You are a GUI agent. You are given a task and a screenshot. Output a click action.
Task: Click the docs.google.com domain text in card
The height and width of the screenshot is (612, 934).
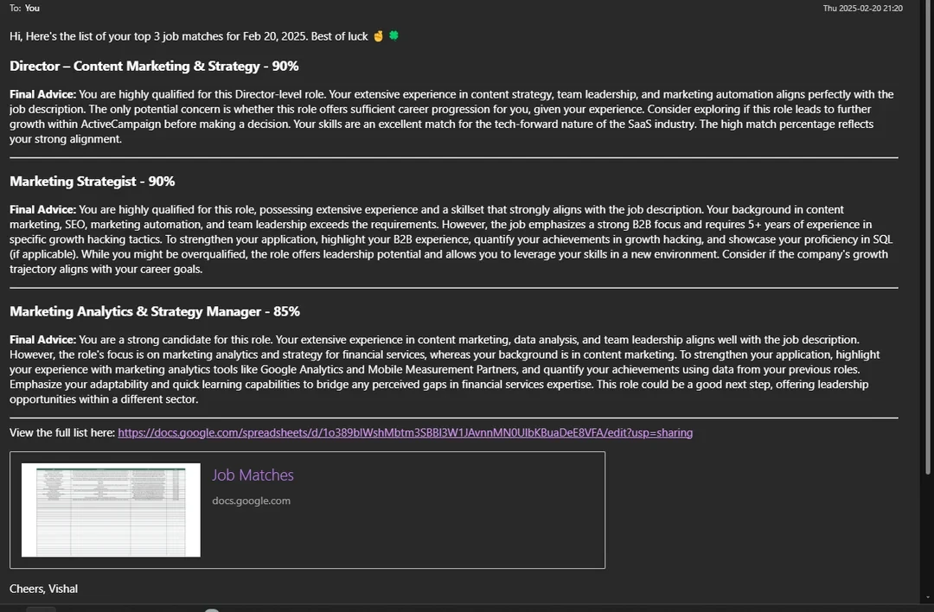252,500
